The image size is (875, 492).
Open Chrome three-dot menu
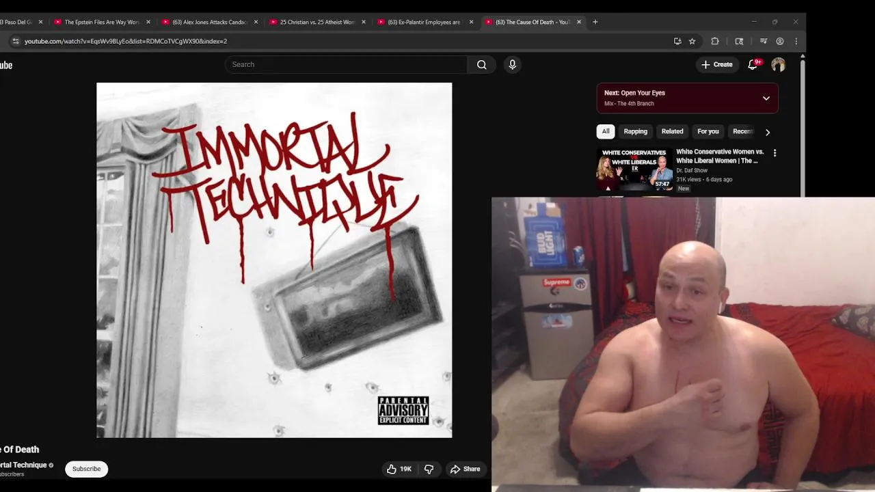click(x=796, y=41)
